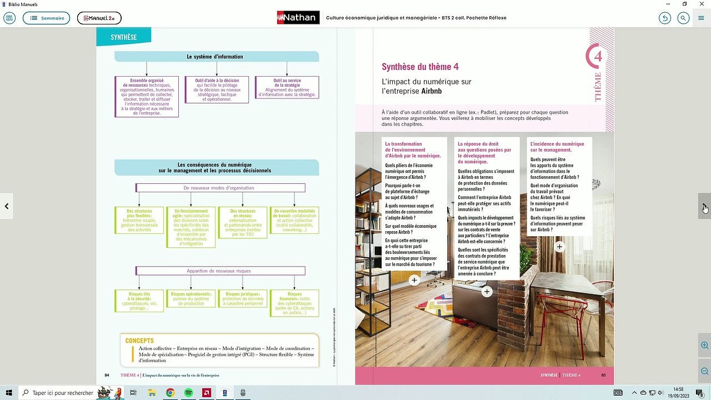Open Google Chrome from the taskbar

click(x=170, y=393)
